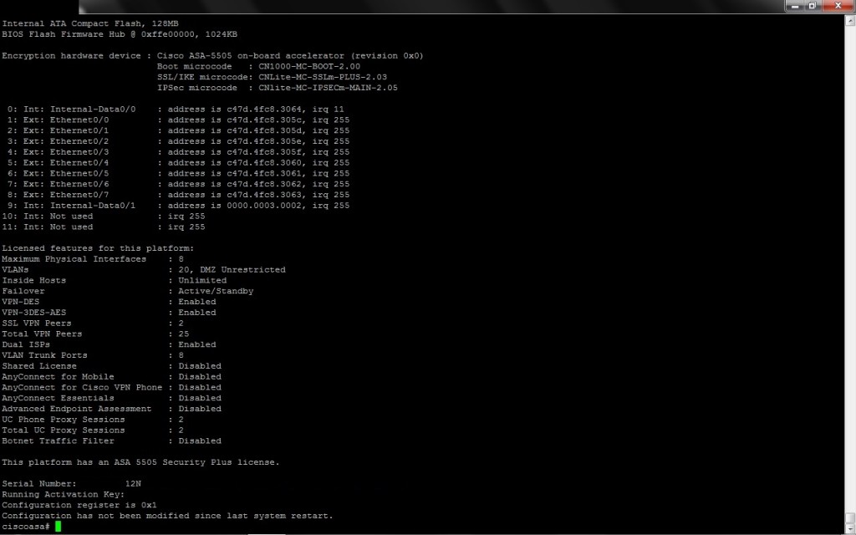The image size is (856, 535).
Task: Click the Boot microcode value CN1000-MC-BOOT-2.00
Action: (309, 66)
